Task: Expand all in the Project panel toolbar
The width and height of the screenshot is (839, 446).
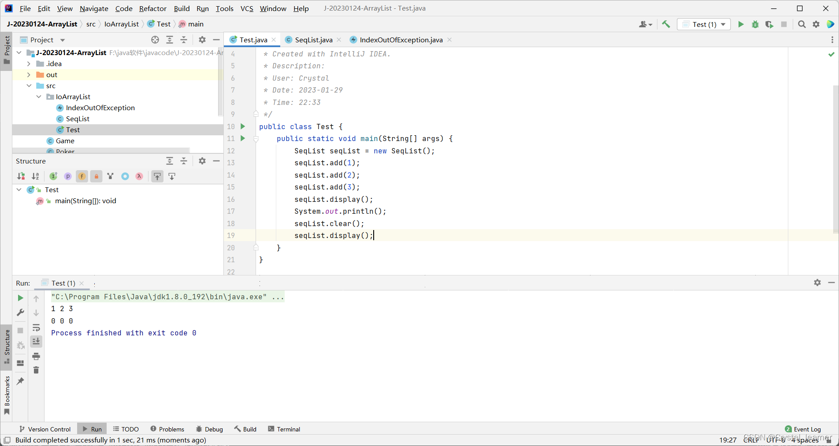Action: click(x=170, y=40)
